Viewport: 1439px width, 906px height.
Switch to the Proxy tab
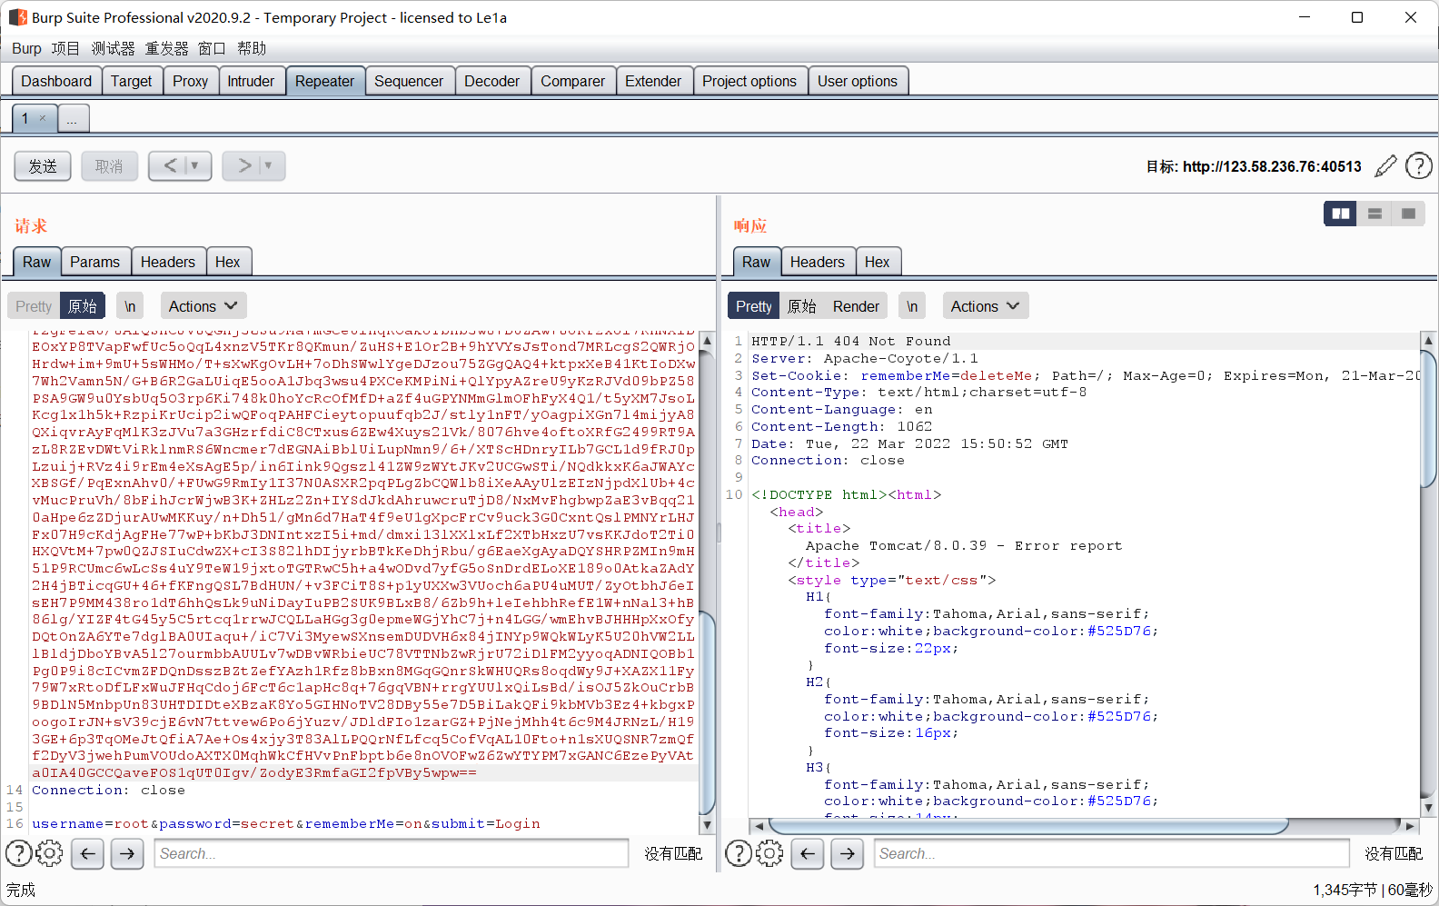pyautogui.click(x=190, y=81)
